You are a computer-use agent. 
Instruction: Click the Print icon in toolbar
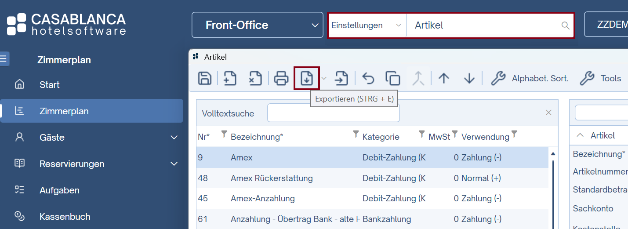click(x=281, y=78)
